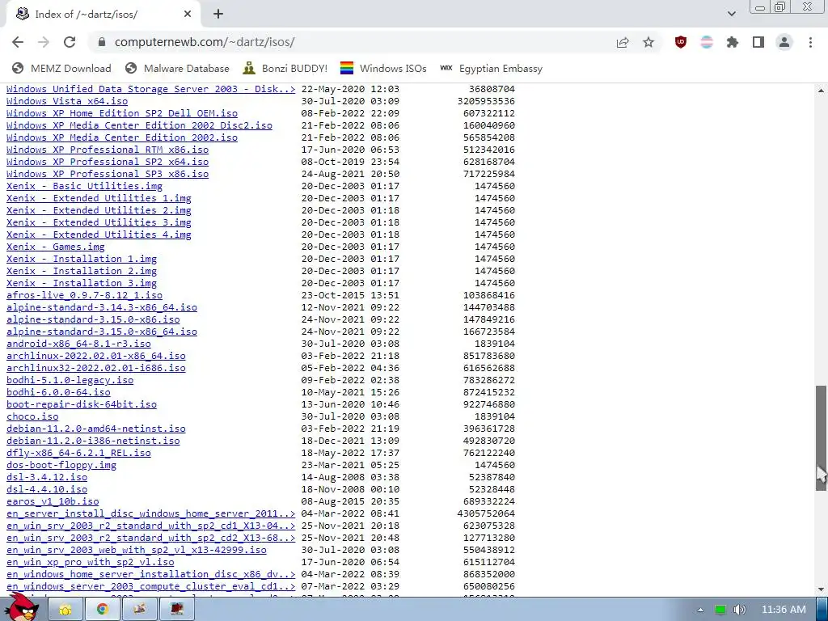Image resolution: width=828 pixels, height=621 pixels.
Task: Open Windows XP Media Center Edition 2002 Disc2.iso
Action: [x=139, y=125]
